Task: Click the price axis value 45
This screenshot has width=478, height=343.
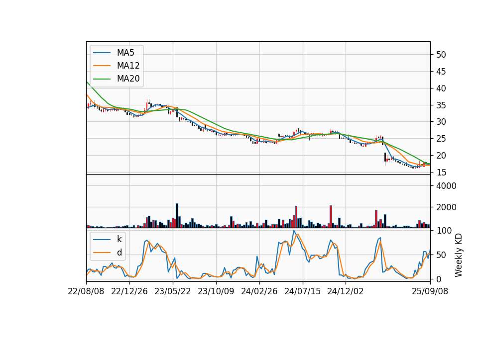Action: [441, 72]
